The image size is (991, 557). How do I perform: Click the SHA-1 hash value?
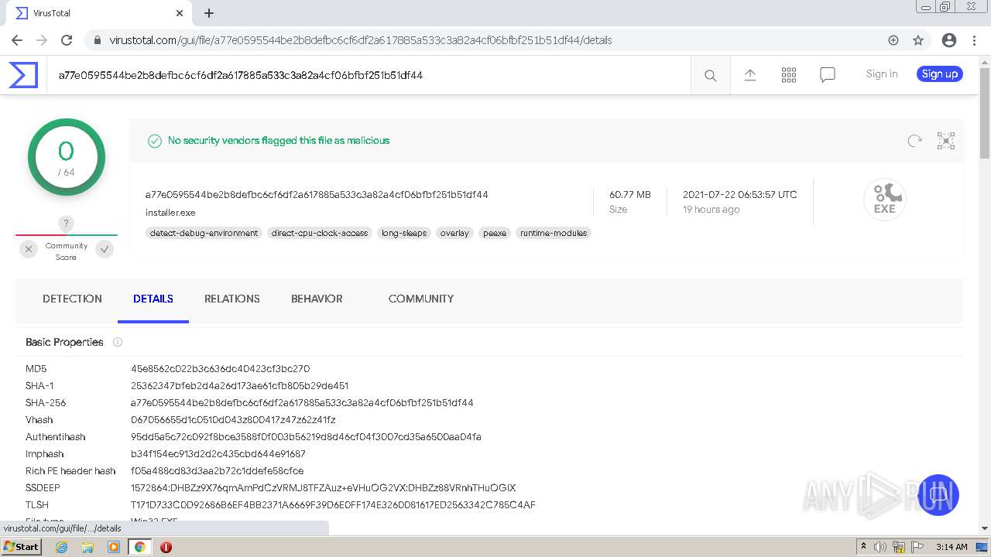(x=240, y=386)
